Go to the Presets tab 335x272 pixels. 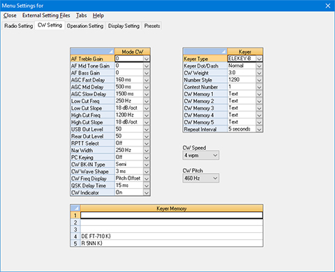(152, 26)
